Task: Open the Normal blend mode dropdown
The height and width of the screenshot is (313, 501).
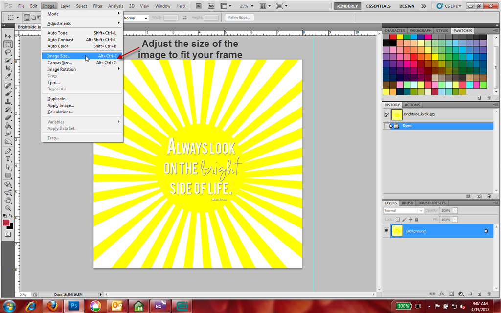Action: 421,210
